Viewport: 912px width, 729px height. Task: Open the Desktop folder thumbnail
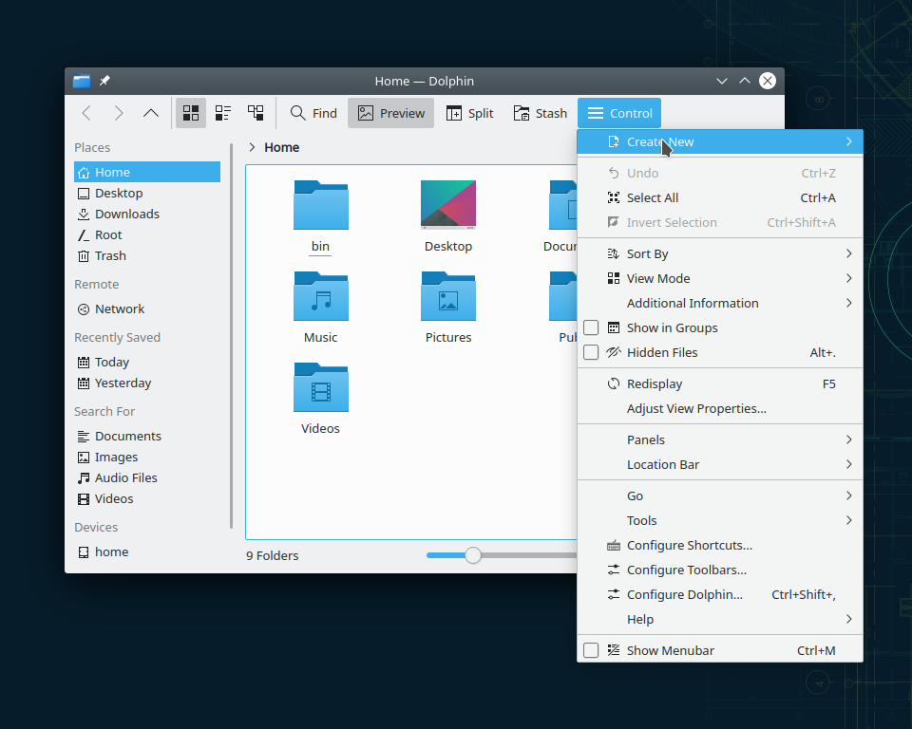click(448, 205)
